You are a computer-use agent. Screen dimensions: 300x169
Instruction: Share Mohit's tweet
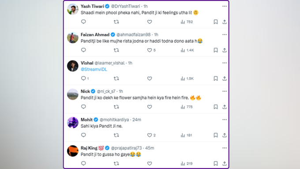coord(225,135)
